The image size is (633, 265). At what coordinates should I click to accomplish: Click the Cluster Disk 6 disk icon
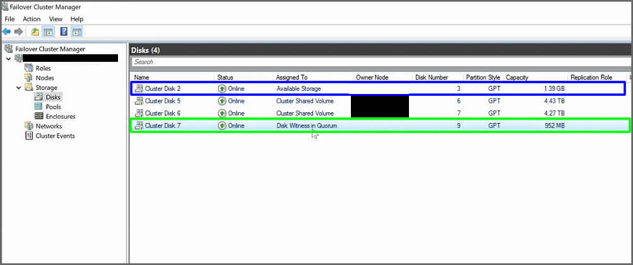[x=139, y=113]
